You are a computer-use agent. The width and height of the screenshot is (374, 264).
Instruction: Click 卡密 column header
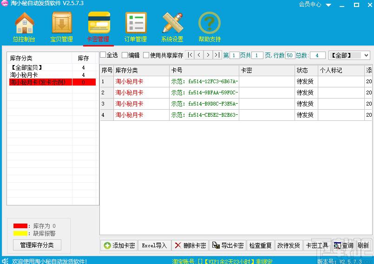point(267,71)
